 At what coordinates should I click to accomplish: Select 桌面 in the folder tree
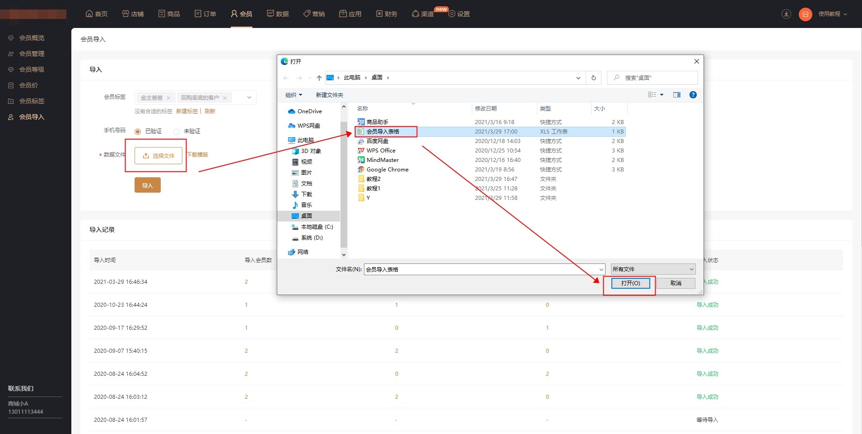pyautogui.click(x=306, y=216)
